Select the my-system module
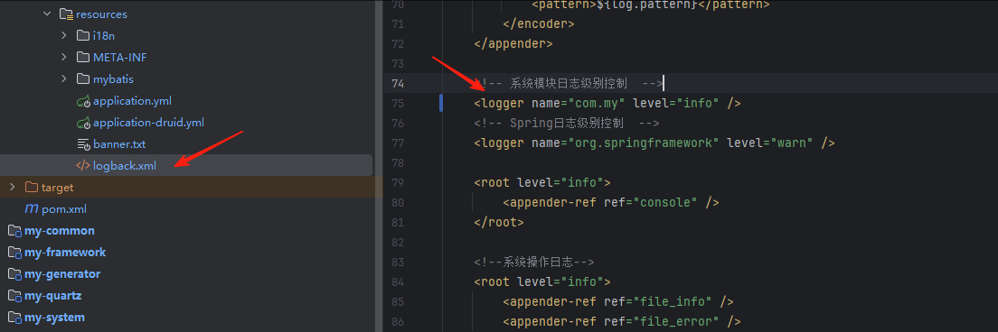This screenshot has width=998, height=332. (x=55, y=318)
